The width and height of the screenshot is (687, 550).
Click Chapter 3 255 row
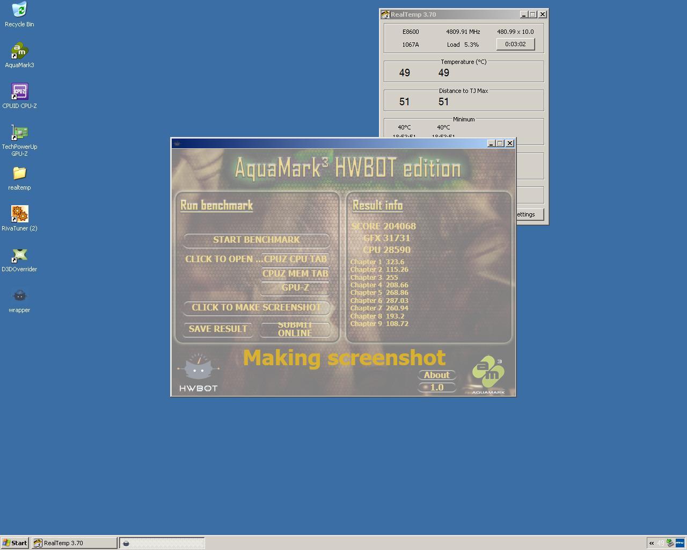pos(374,278)
